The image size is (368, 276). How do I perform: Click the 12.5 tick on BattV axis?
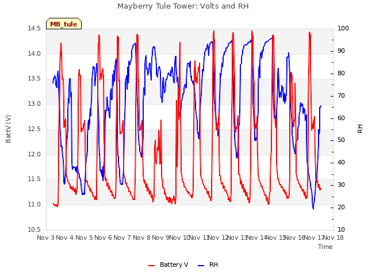tap(34, 129)
